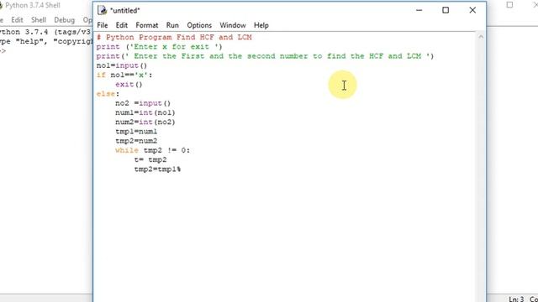Open the File menu in untitled editor
Screen dimensions: 538x302
coord(103,25)
